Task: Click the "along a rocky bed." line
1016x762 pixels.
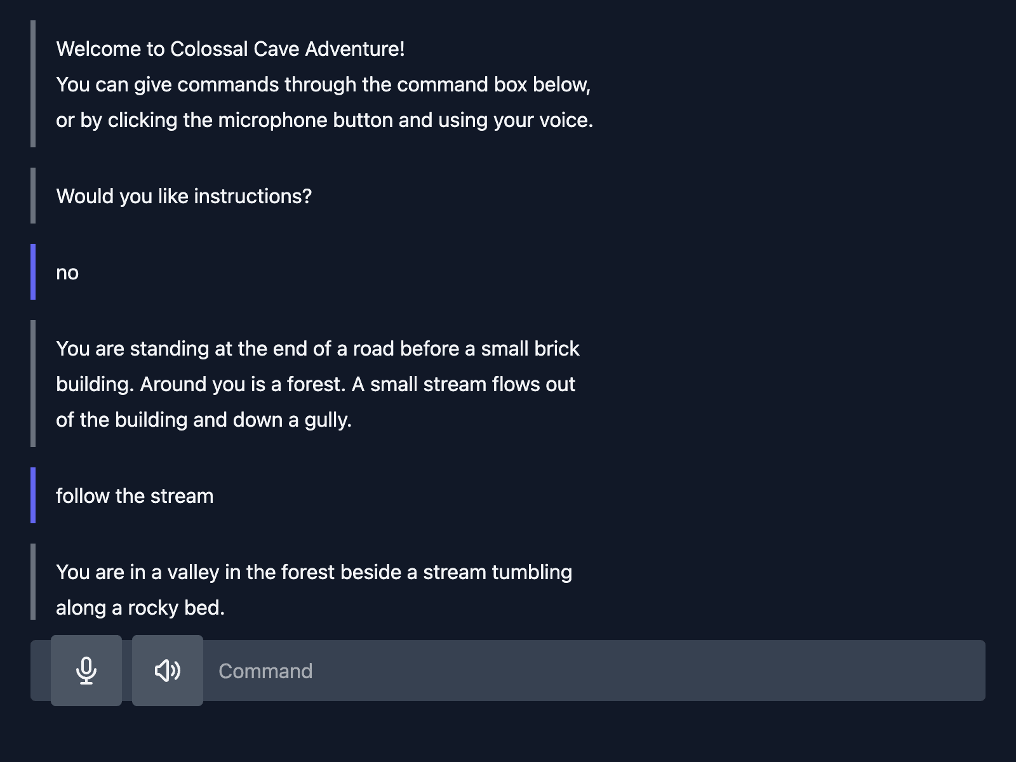Action: pyautogui.click(x=140, y=608)
